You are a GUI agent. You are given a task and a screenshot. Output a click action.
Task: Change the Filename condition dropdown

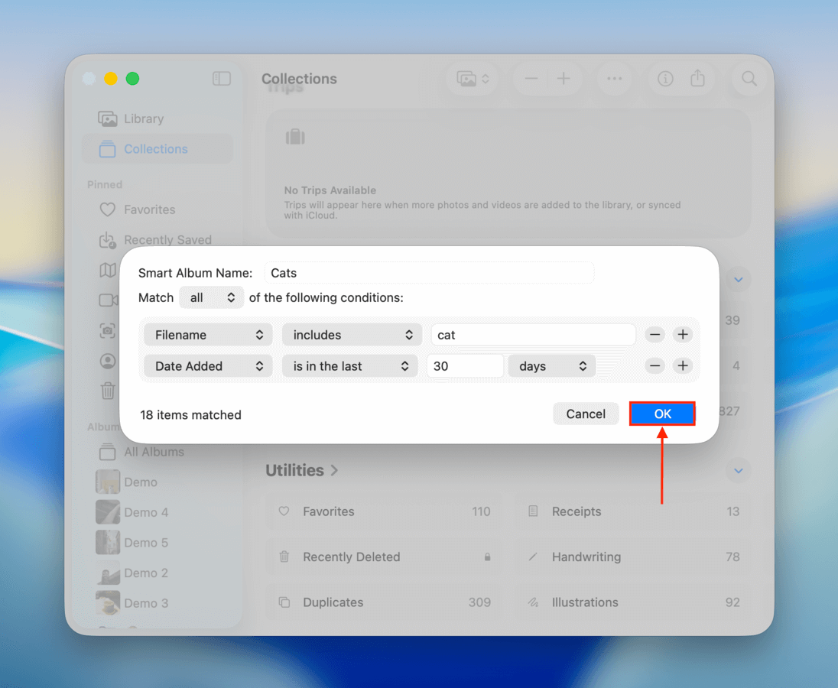(x=207, y=334)
